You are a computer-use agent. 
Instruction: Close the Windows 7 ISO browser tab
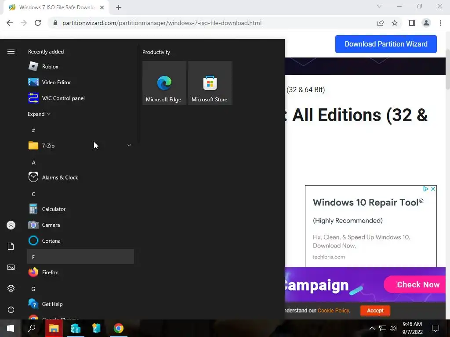tap(102, 7)
